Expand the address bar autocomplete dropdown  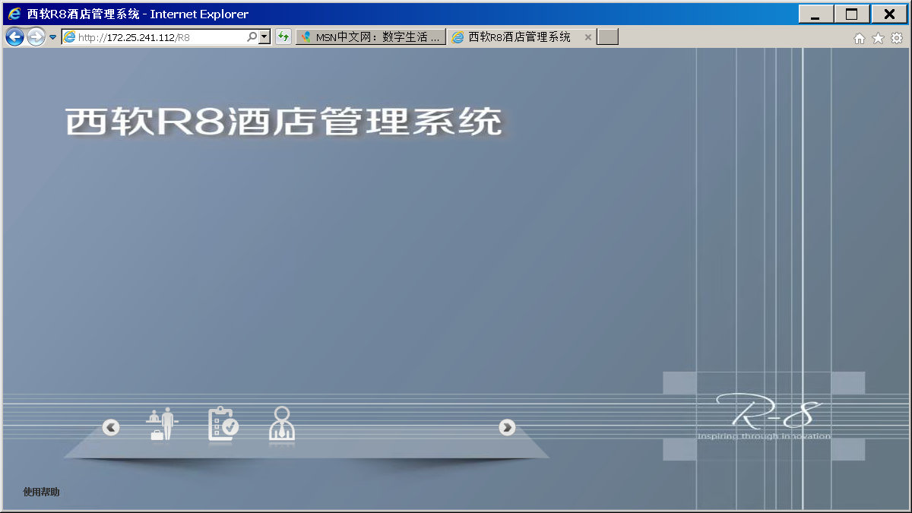click(x=264, y=36)
